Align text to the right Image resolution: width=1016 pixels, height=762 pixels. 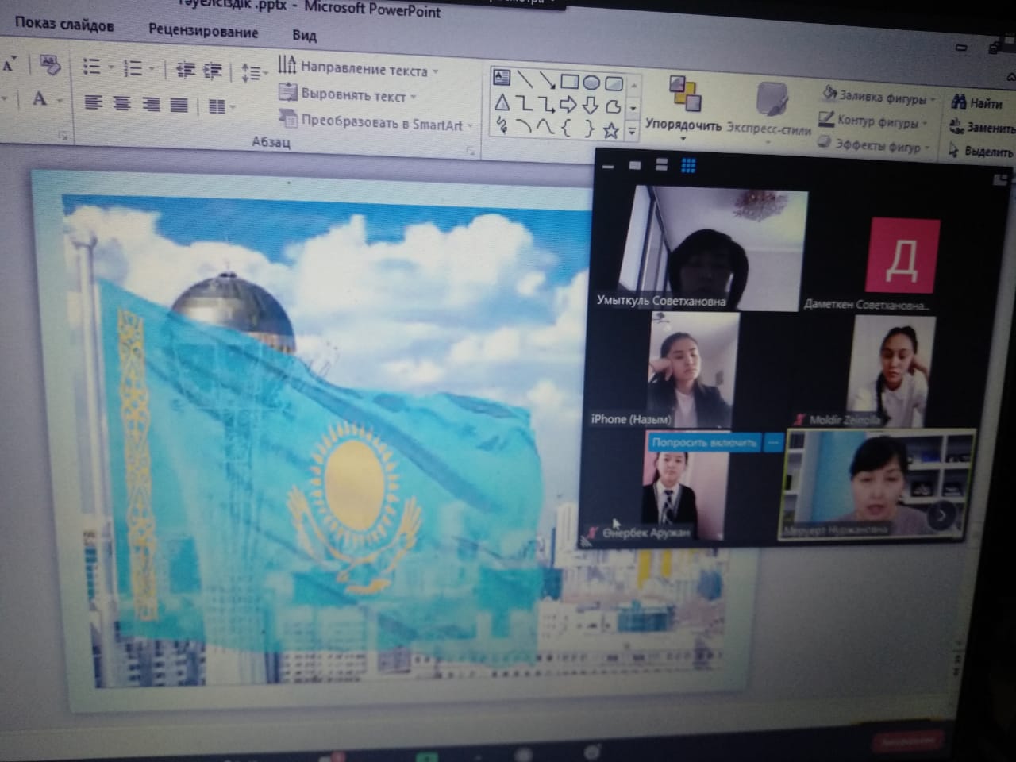151,104
